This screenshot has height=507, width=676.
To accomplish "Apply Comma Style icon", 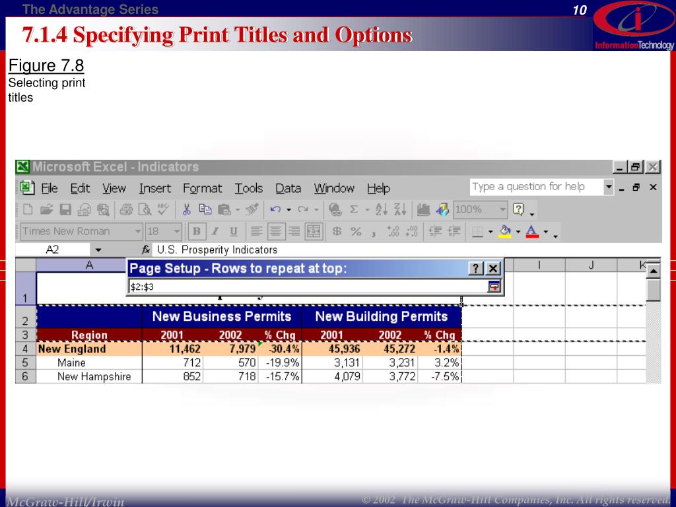I will [374, 233].
